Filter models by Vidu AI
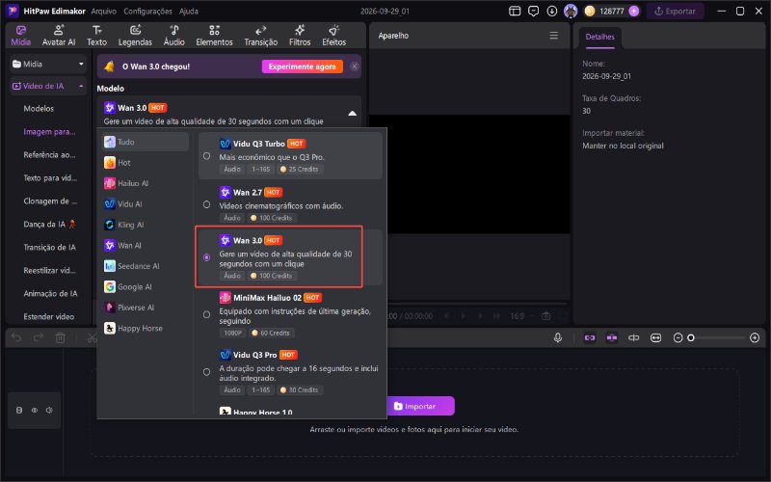 (146, 203)
